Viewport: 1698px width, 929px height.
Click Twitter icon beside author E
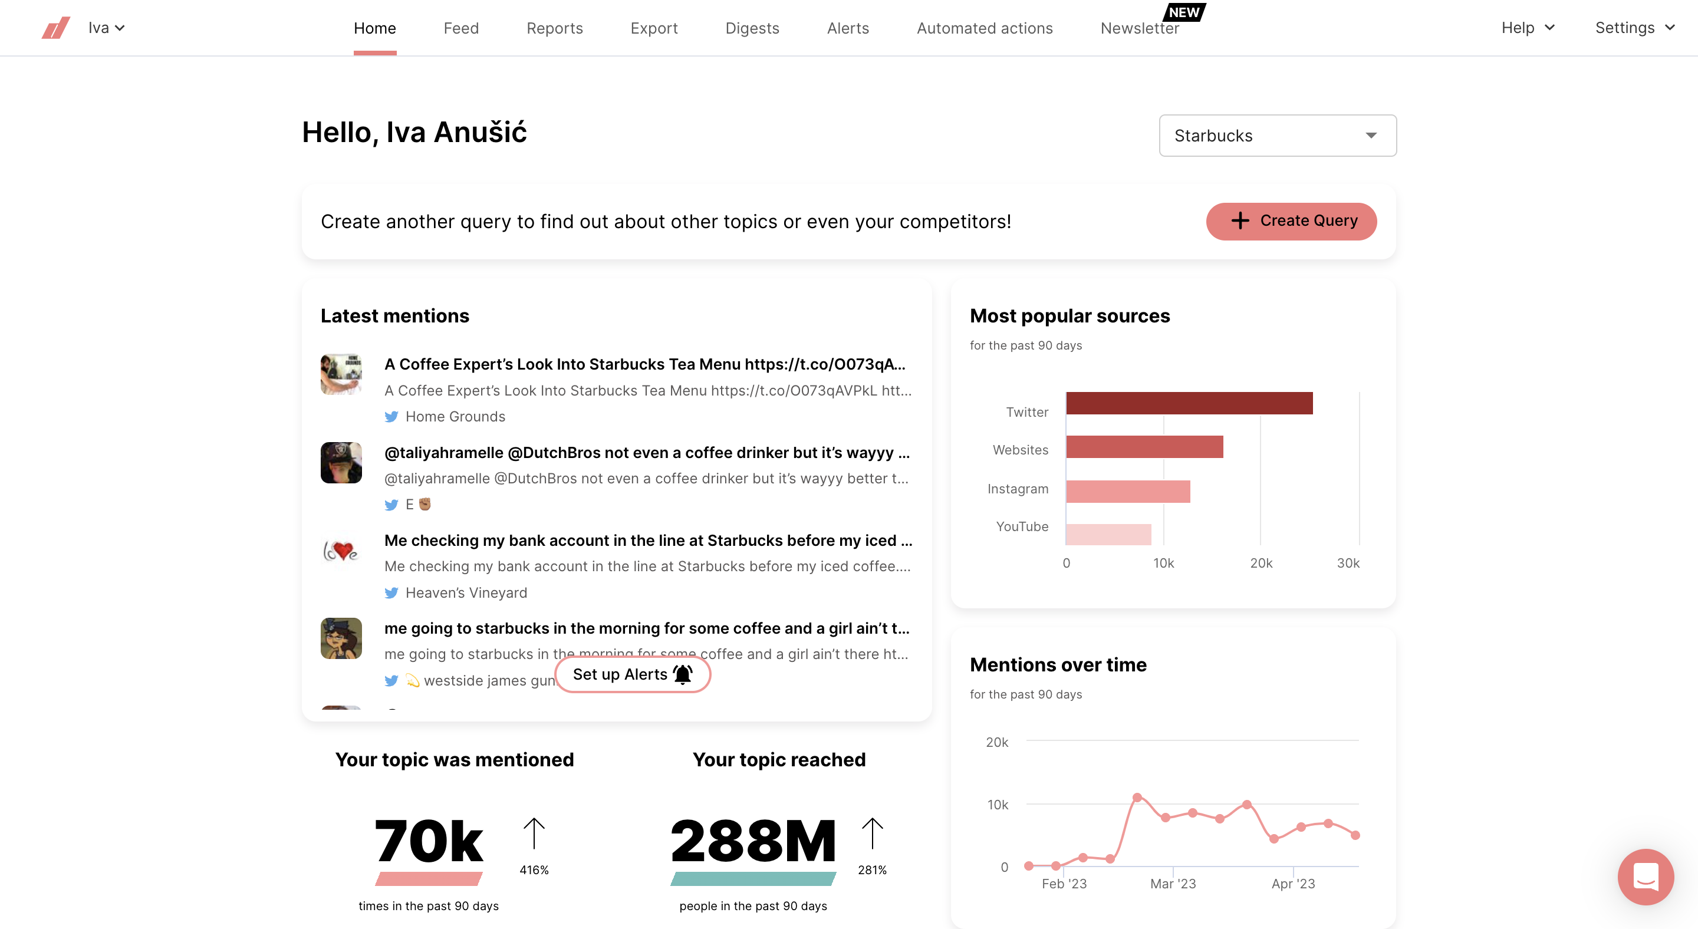click(391, 505)
